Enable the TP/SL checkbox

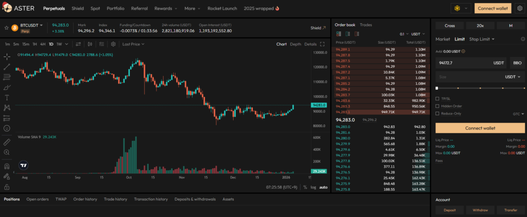coord(437,98)
